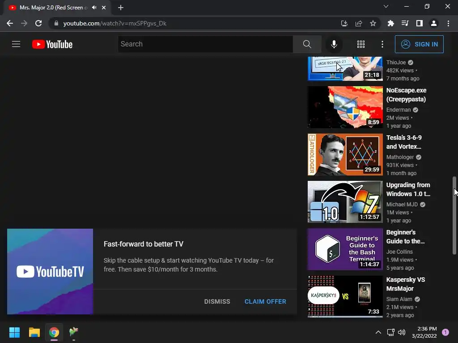Click CLAIM OFFER link
458x343 pixels.
click(x=265, y=301)
